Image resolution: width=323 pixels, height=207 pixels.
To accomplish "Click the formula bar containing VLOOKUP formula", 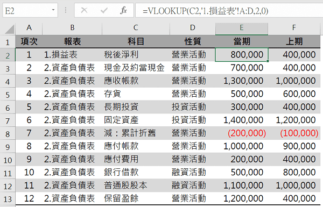I will (x=229, y=10).
